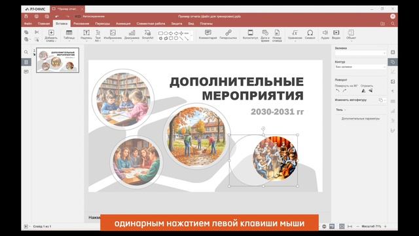
Task: Open the Контур (outline) dropdown
Action: (x=361, y=67)
